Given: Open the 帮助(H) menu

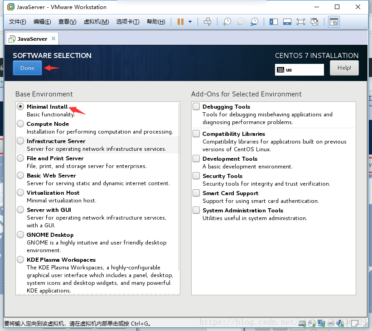Looking at the screenshot, I should [x=156, y=22].
